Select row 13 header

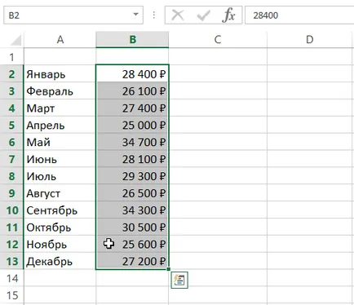point(11,261)
